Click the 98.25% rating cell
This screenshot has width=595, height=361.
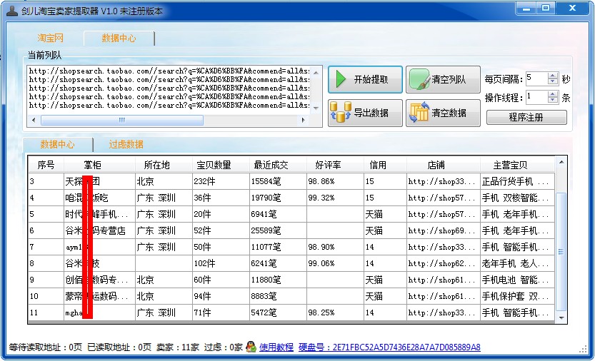335,312
